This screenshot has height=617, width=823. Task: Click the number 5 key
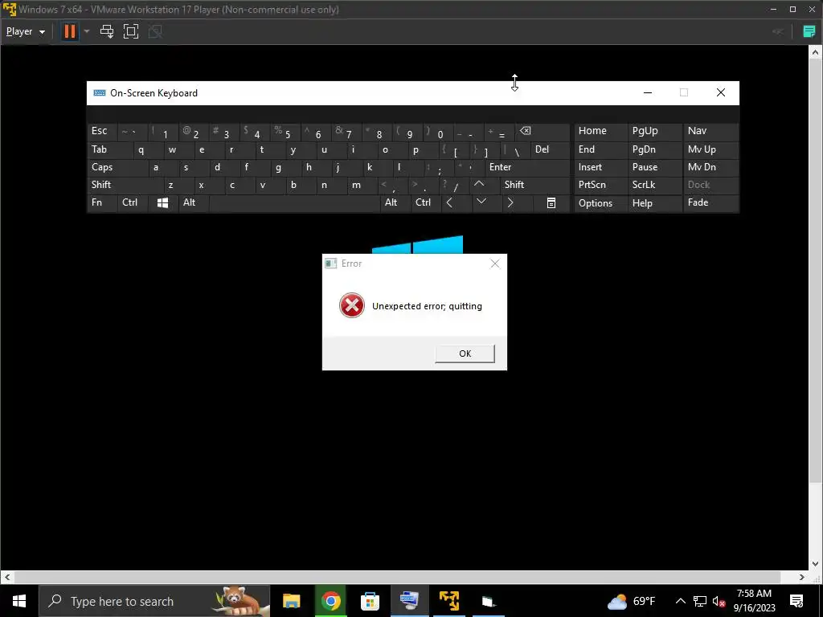pos(285,132)
